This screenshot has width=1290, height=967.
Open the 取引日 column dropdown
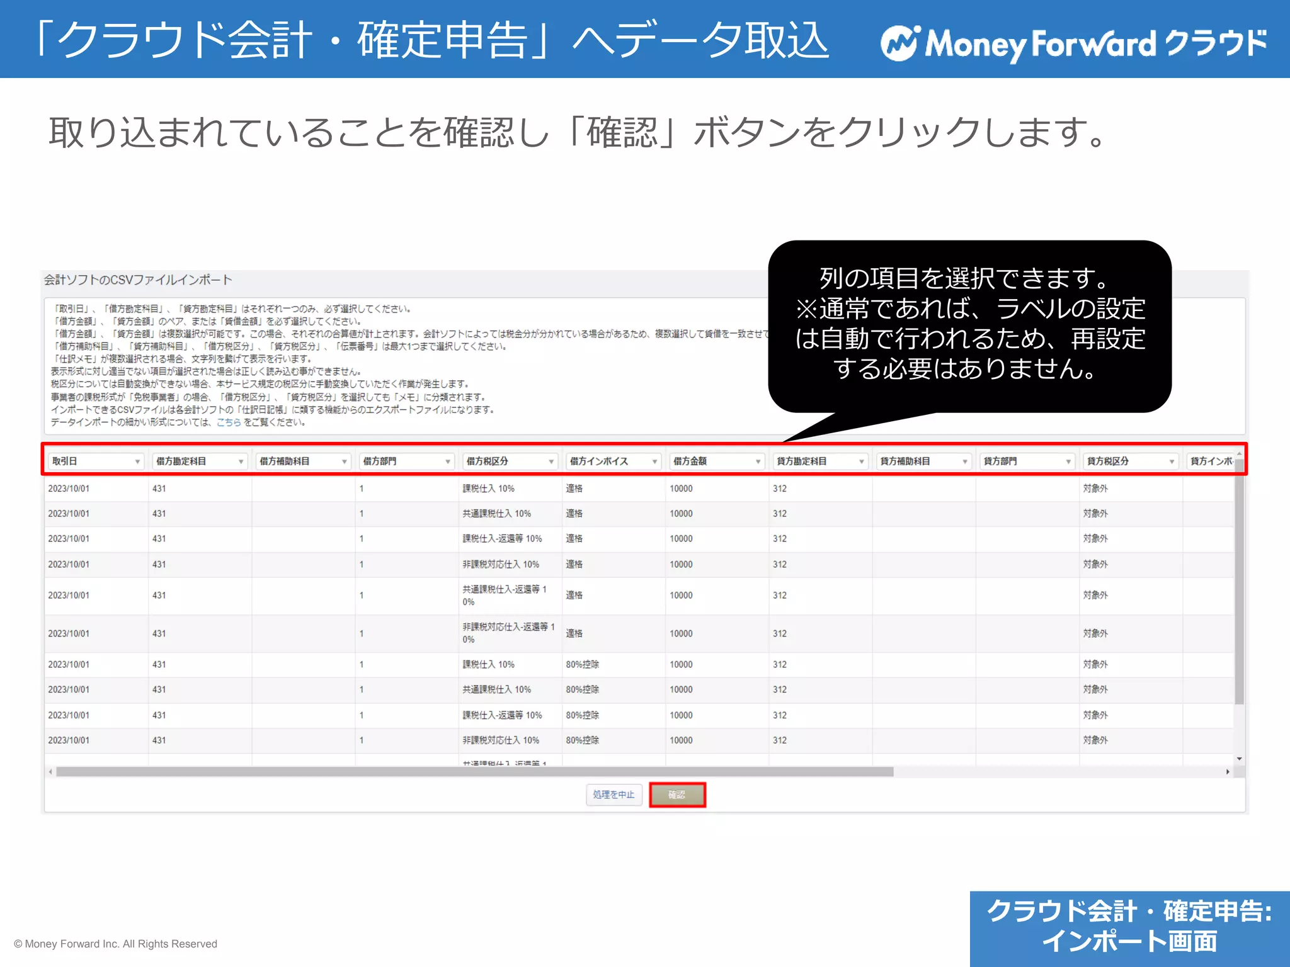tap(96, 461)
